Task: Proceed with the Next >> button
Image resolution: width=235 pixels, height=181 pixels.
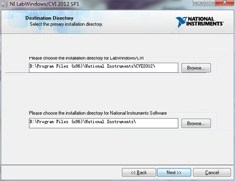Action: point(174,172)
